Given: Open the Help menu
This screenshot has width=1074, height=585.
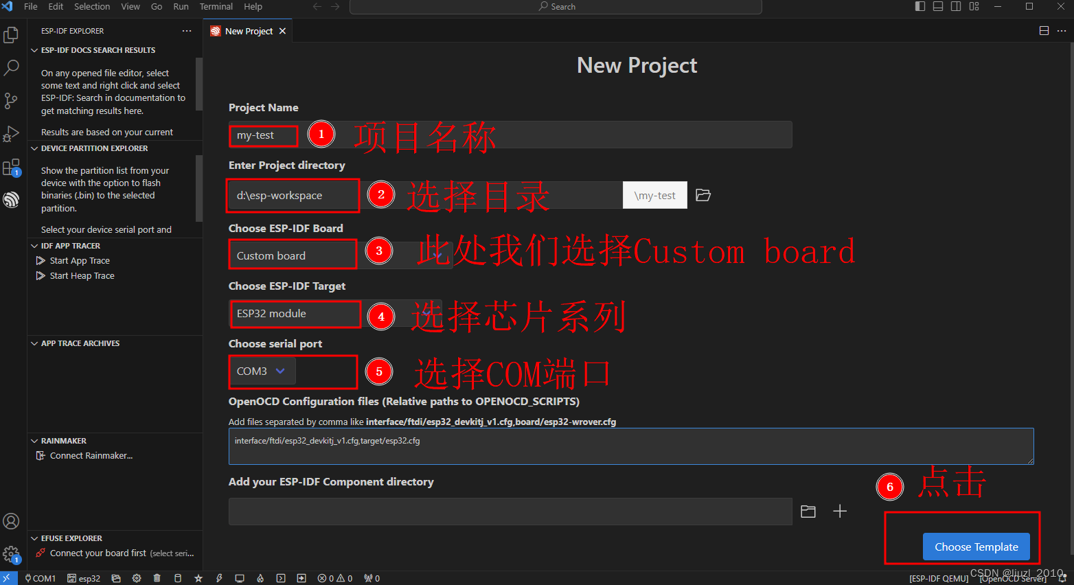Looking at the screenshot, I should [253, 6].
